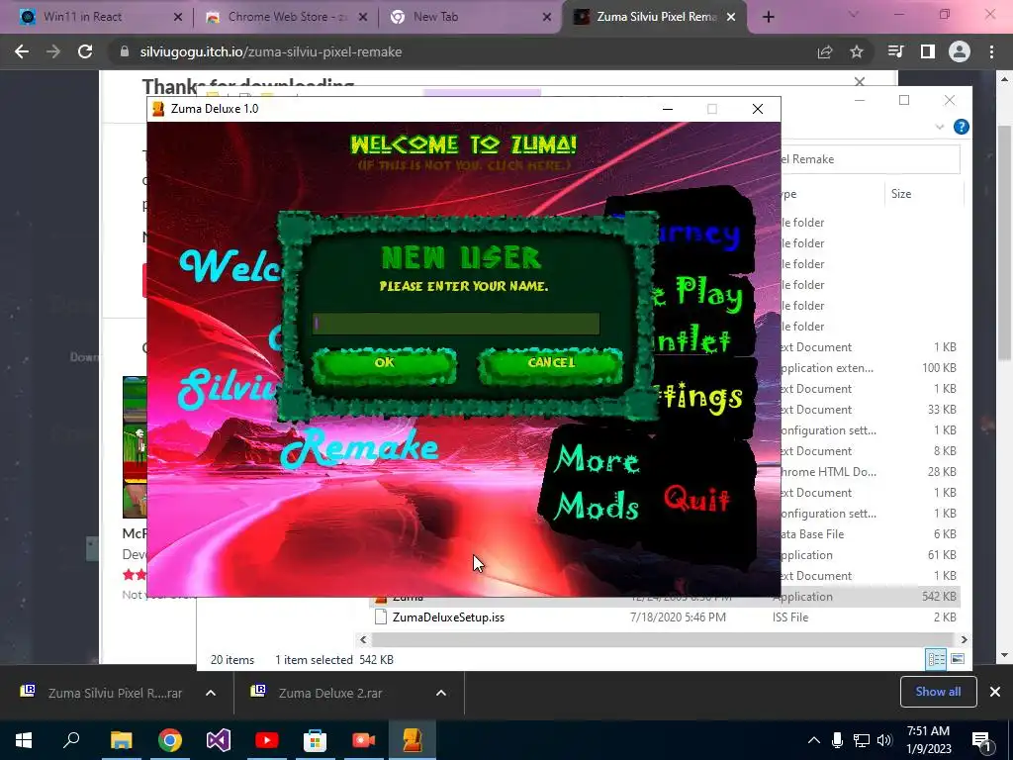This screenshot has width=1013, height=760.
Task: Open Chrome from the taskbar
Action: [x=170, y=740]
